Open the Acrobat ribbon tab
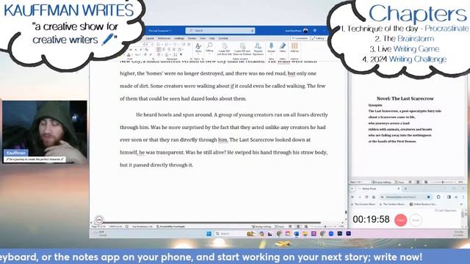470x264 pixels. (223, 38)
